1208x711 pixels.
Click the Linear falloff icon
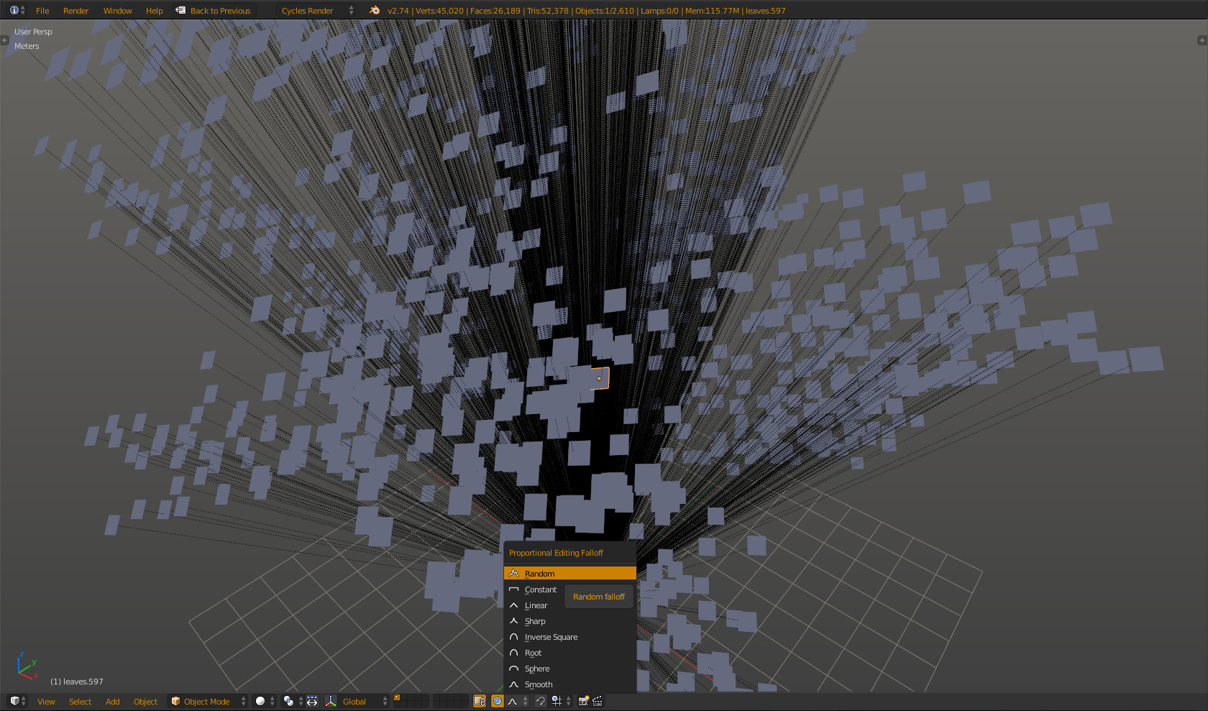(513, 605)
